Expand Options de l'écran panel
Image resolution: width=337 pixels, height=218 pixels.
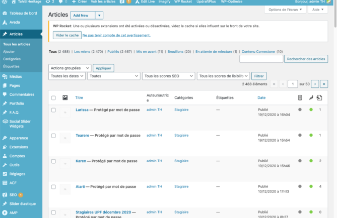[x=285, y=10]
